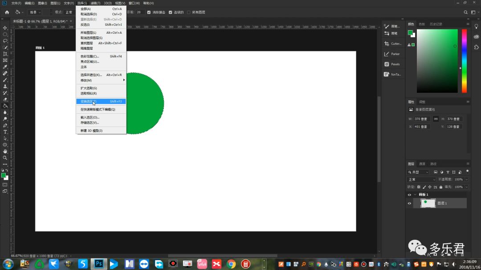Open the Cutter plugin panel button
Viewport: 481px width, 270px height.
coord(393,44)
